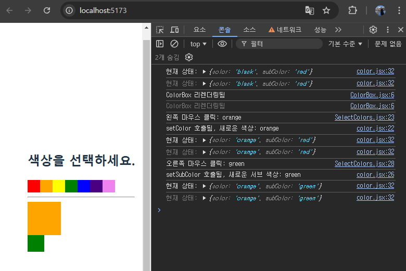Image resolution: width=406 pixels, height=271 pixels.
Task: Pick the blue color swatch
Action: 84,186
